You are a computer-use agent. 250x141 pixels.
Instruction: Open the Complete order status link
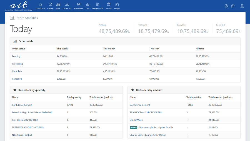pyautogui.click(x=17, y=71)
